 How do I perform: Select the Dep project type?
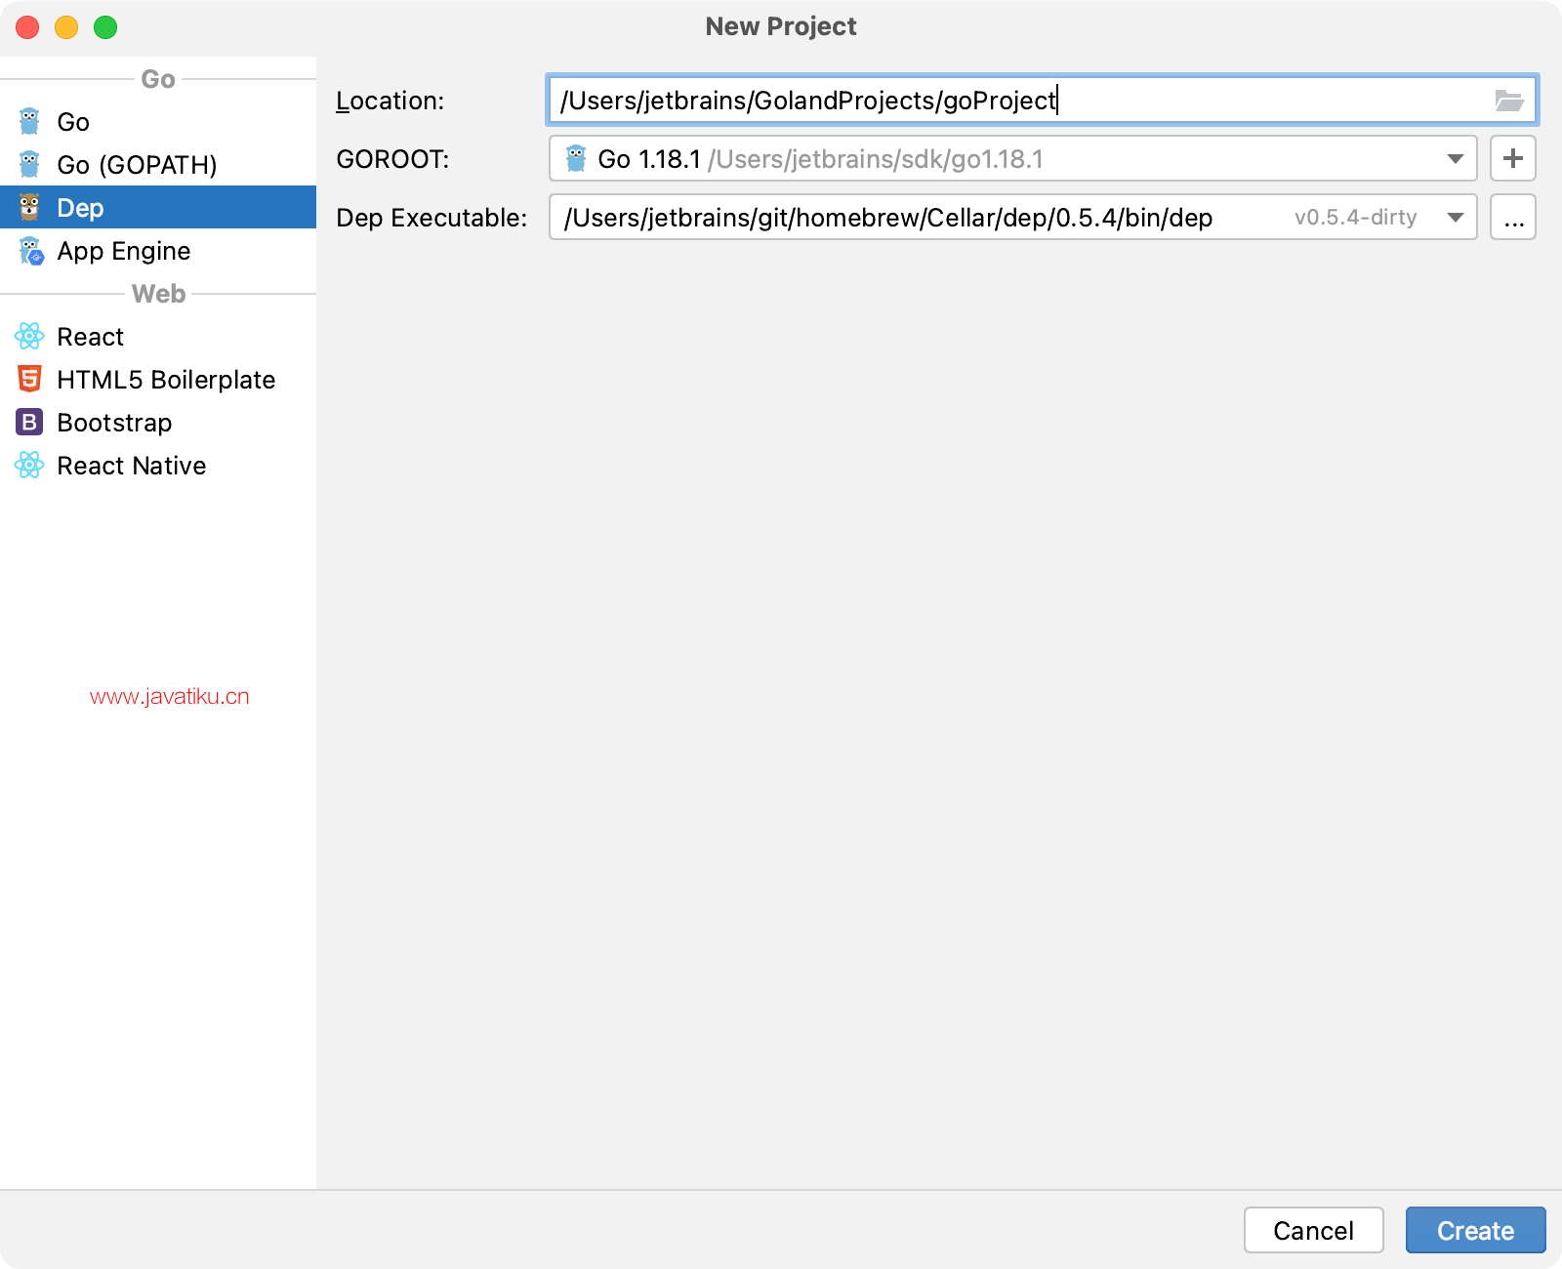(x=158, y=208)
